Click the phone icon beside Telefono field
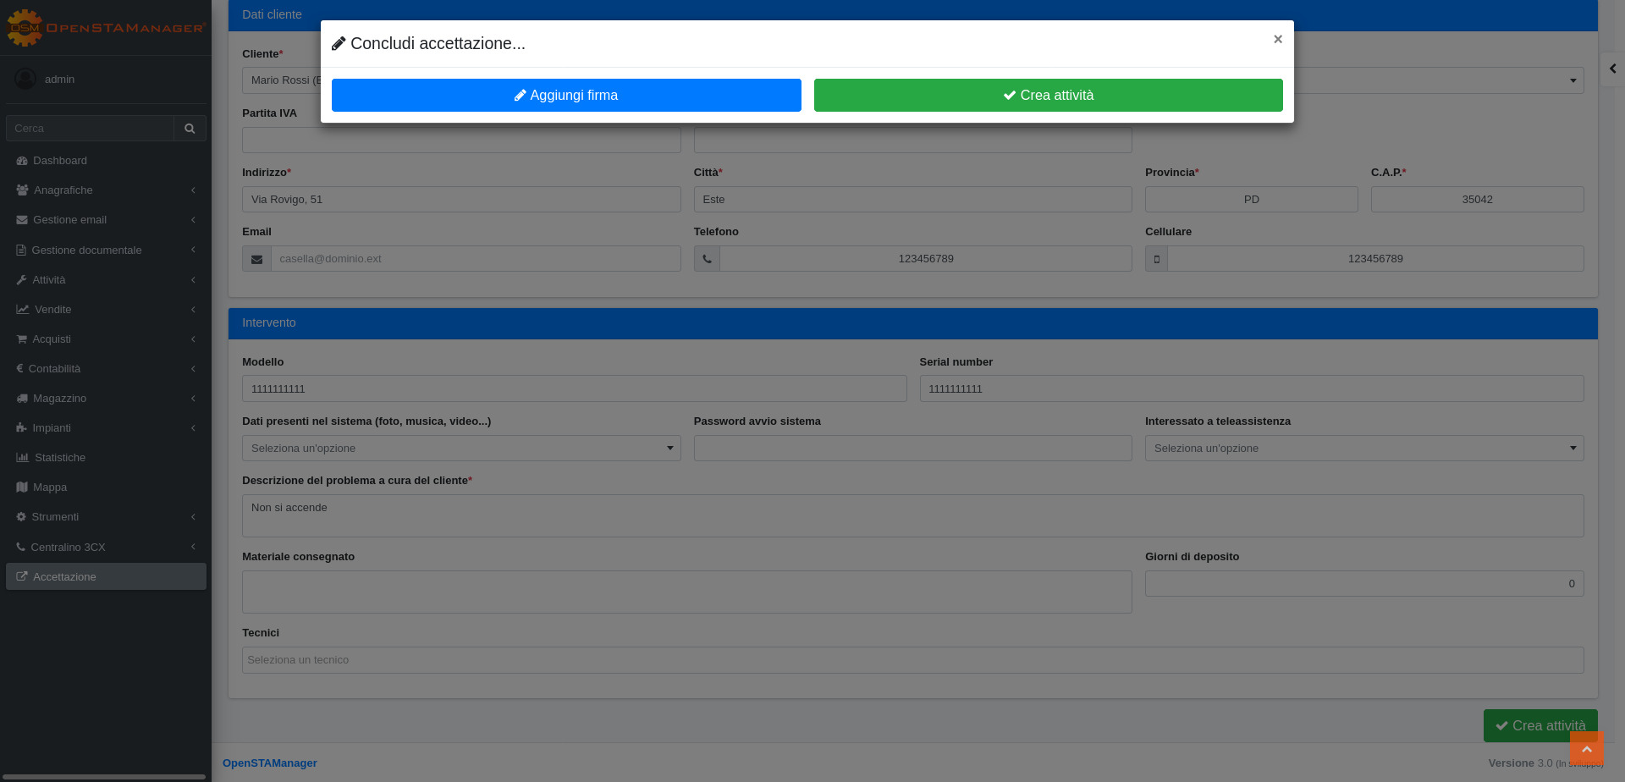Image resolution: width=1625 pixels, height=782 pixels. point(707,259)
